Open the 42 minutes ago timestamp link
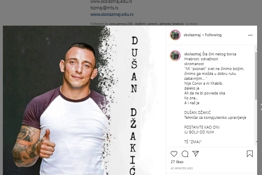Viewport: 262px width, 175px height. point(182,168)
